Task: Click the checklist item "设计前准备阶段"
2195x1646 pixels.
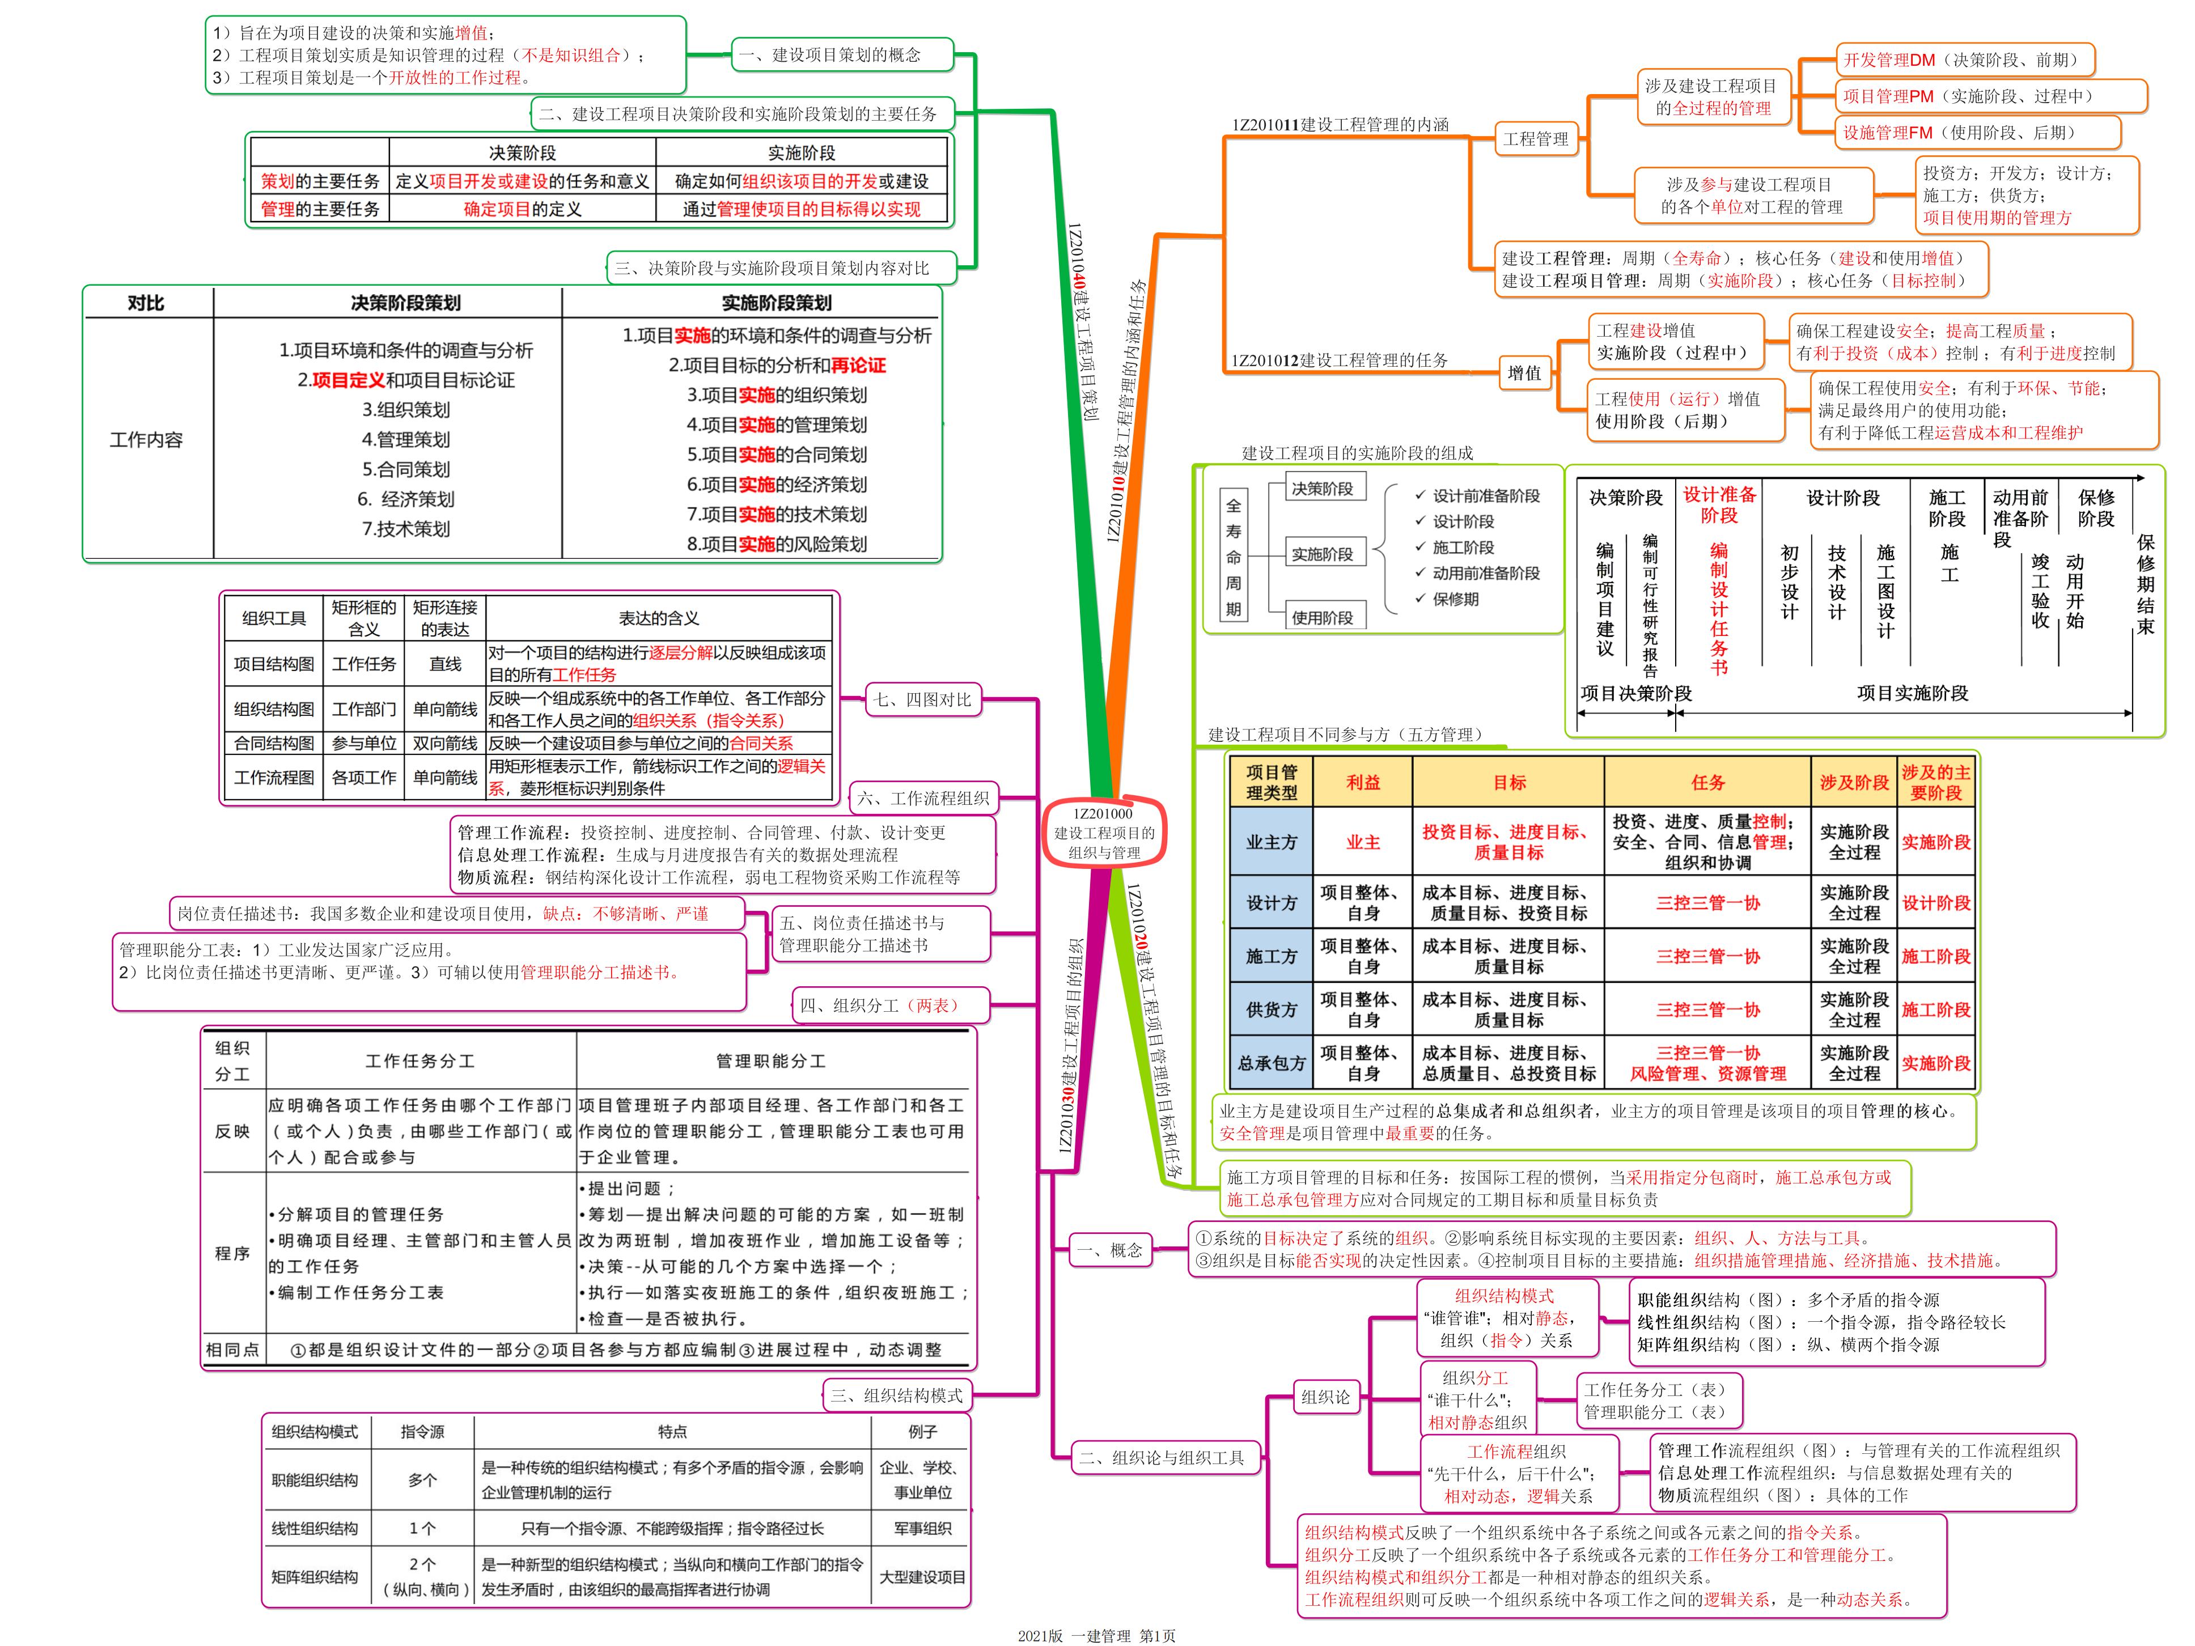Action: [x=1486, y=496]
